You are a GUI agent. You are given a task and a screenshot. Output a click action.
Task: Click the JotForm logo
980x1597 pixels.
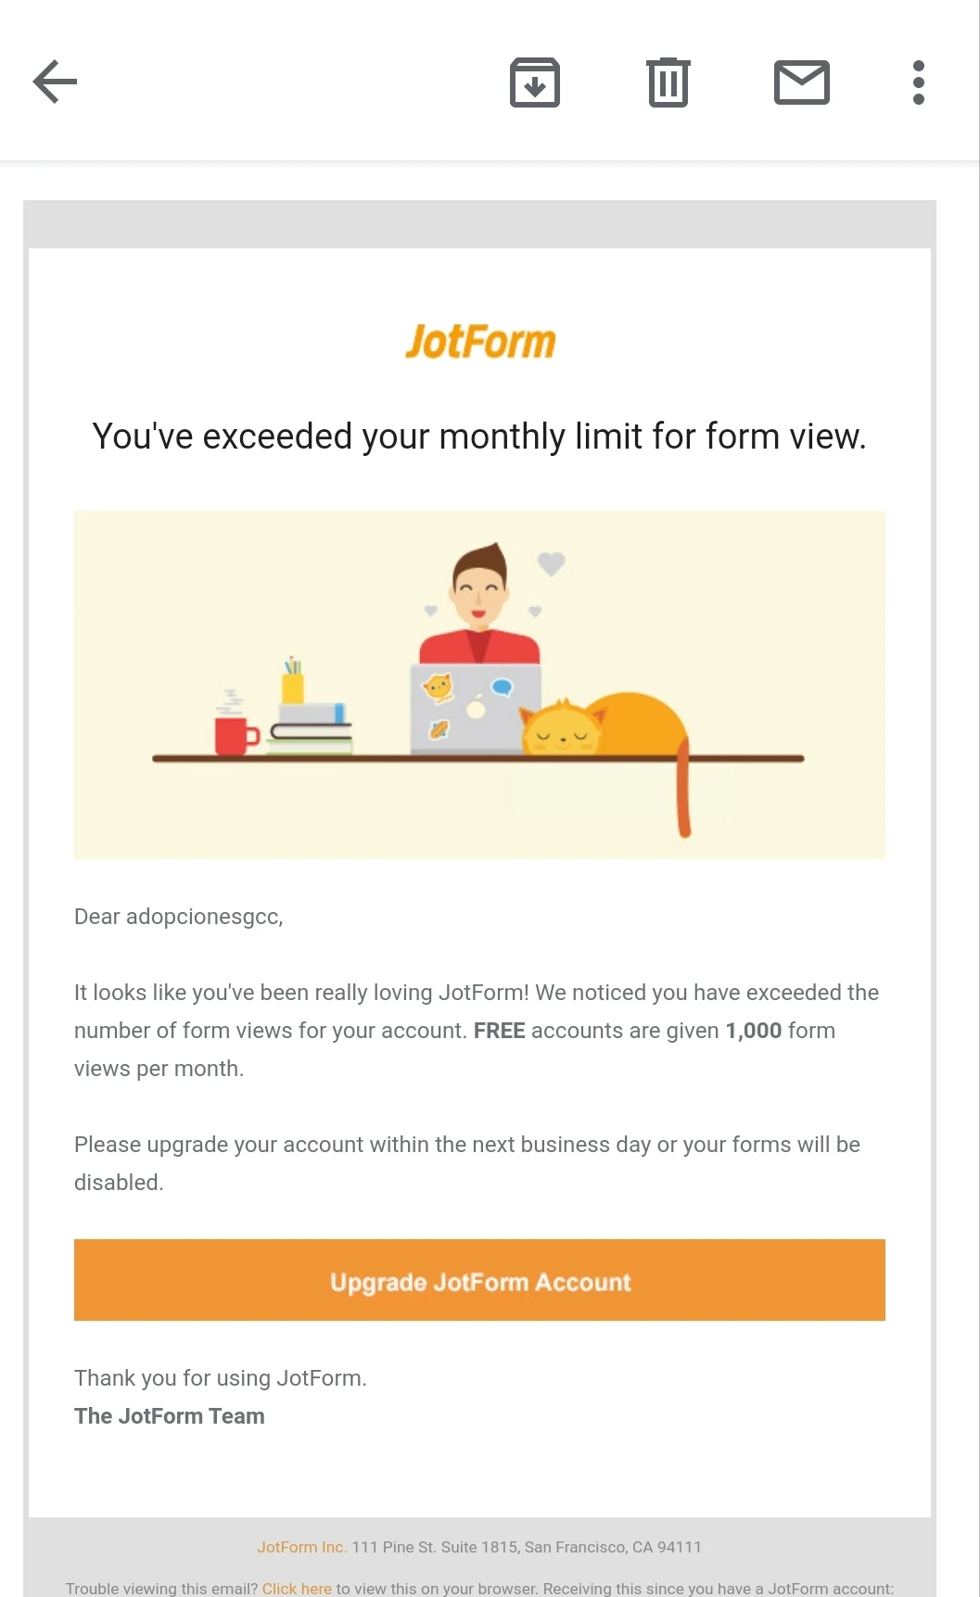479,340
